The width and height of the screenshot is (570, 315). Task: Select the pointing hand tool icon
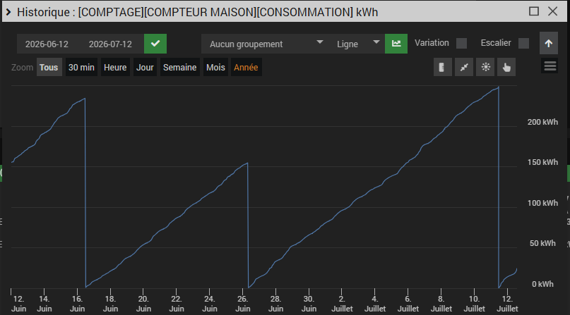coord(506,67)
